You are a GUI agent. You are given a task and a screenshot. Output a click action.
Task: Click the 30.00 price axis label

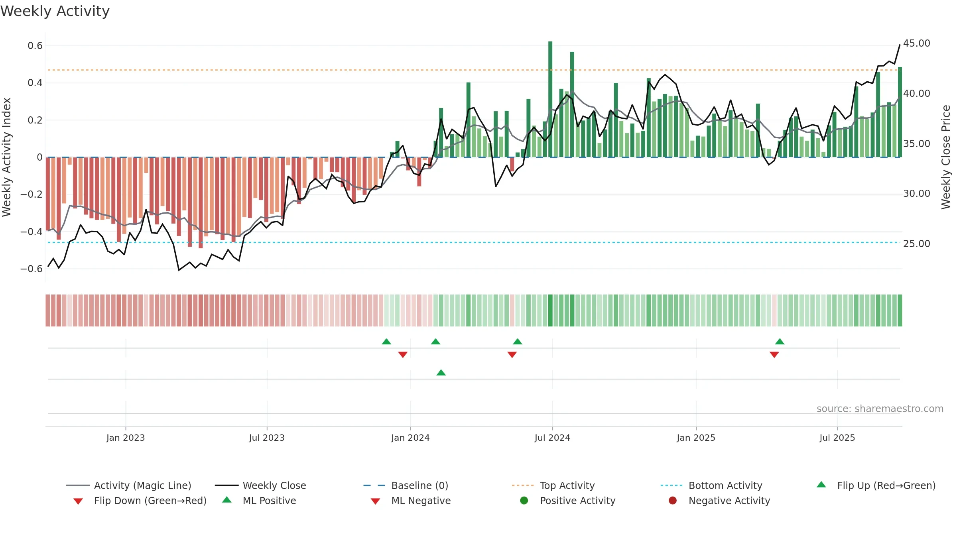point(916,194)
